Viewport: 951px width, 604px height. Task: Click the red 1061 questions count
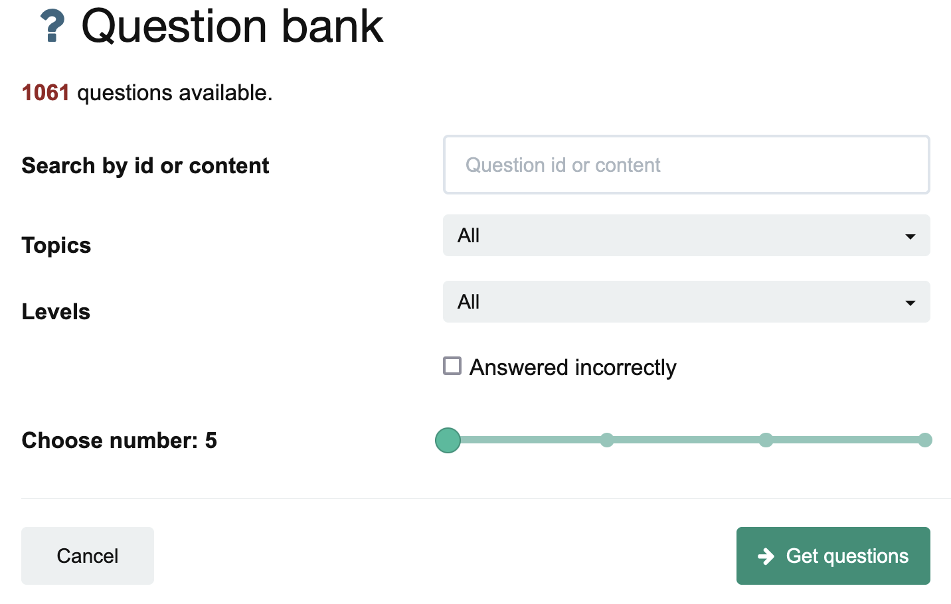coord(45,93)
